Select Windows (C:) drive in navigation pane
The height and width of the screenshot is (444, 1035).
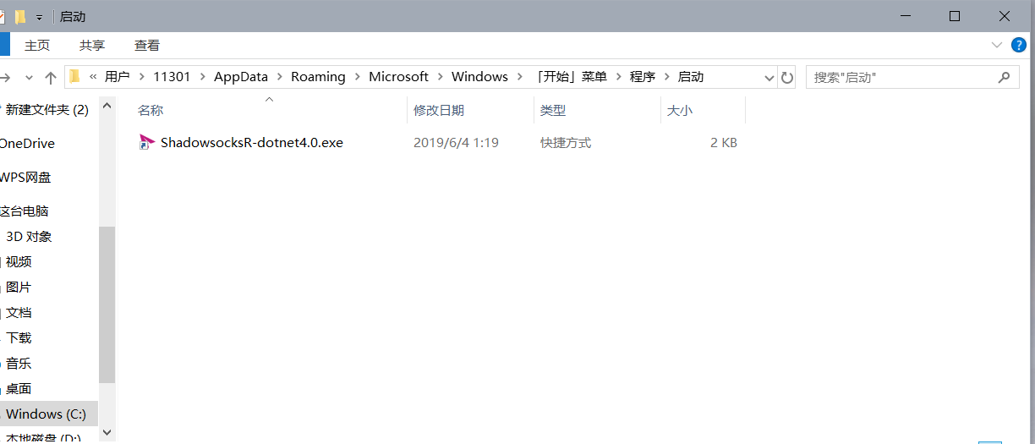point(46,414)
